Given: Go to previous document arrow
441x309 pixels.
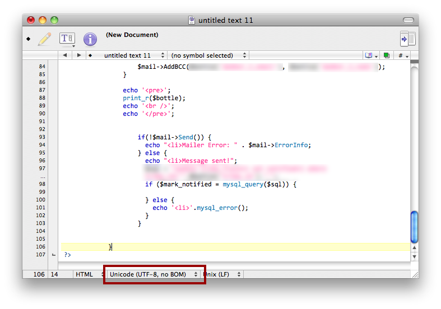Looking at the screenshot, I should pos(65,55).
